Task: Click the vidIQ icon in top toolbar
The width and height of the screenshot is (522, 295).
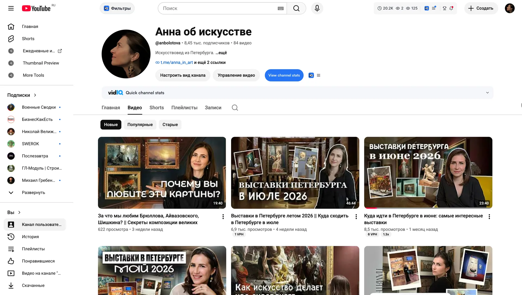Action: point(427,8)
